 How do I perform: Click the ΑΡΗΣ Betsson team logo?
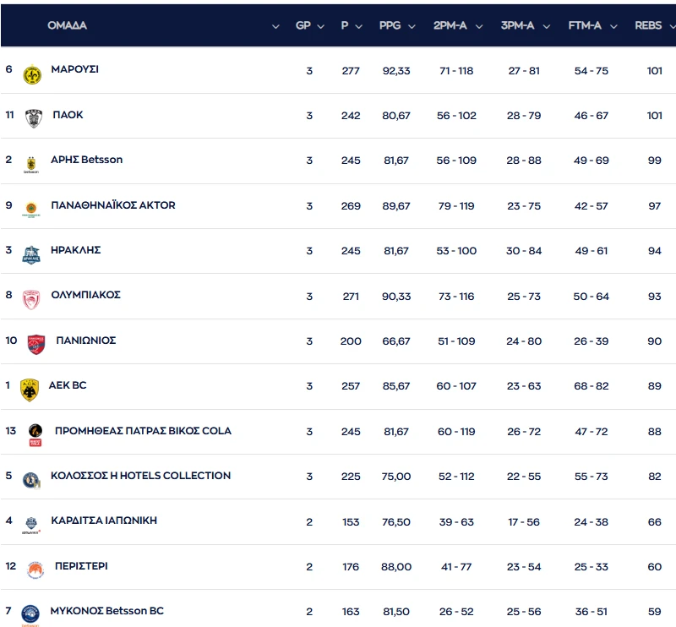click(31, 164)
